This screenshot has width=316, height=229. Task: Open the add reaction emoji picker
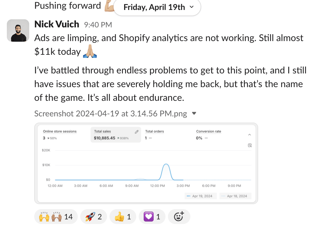point(179,217)
